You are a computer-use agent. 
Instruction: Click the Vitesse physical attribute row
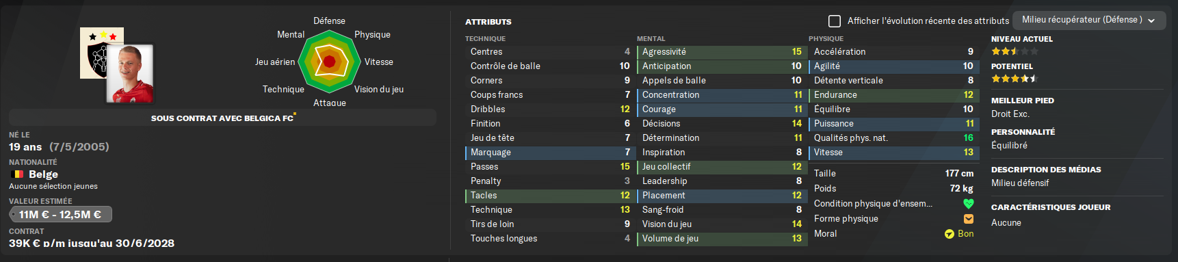click(893, 153)
